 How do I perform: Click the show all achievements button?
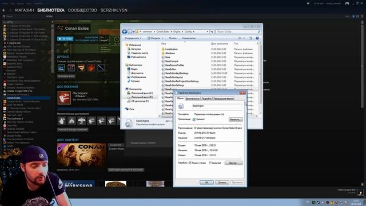pos(73,129)
